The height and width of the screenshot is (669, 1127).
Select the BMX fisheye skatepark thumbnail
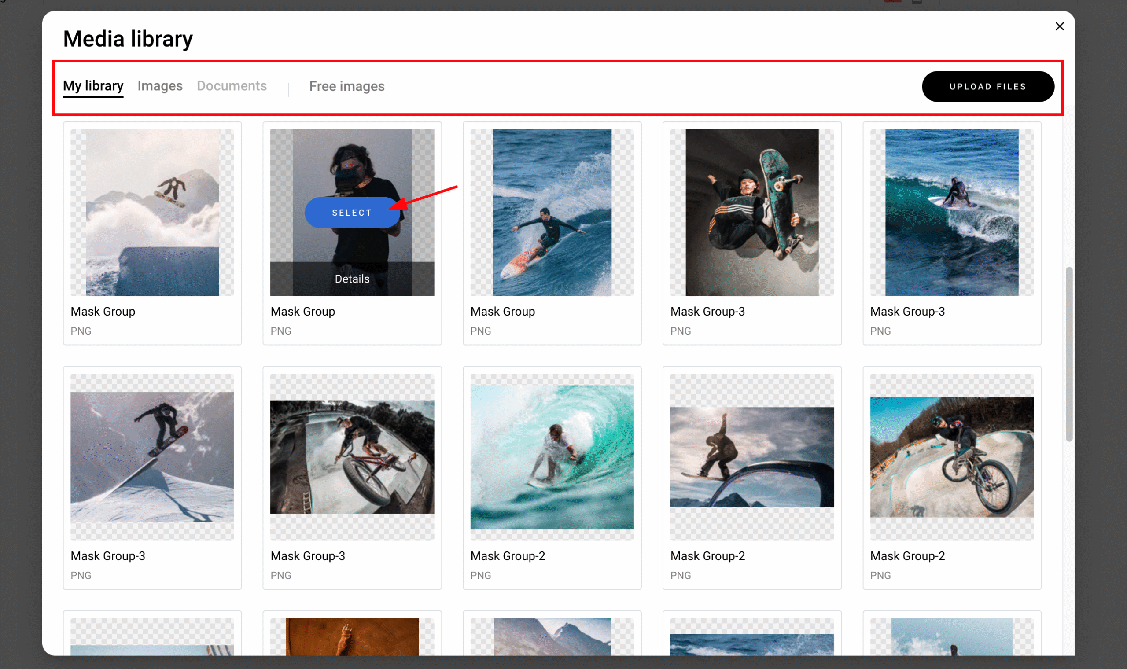coord(352,457)
